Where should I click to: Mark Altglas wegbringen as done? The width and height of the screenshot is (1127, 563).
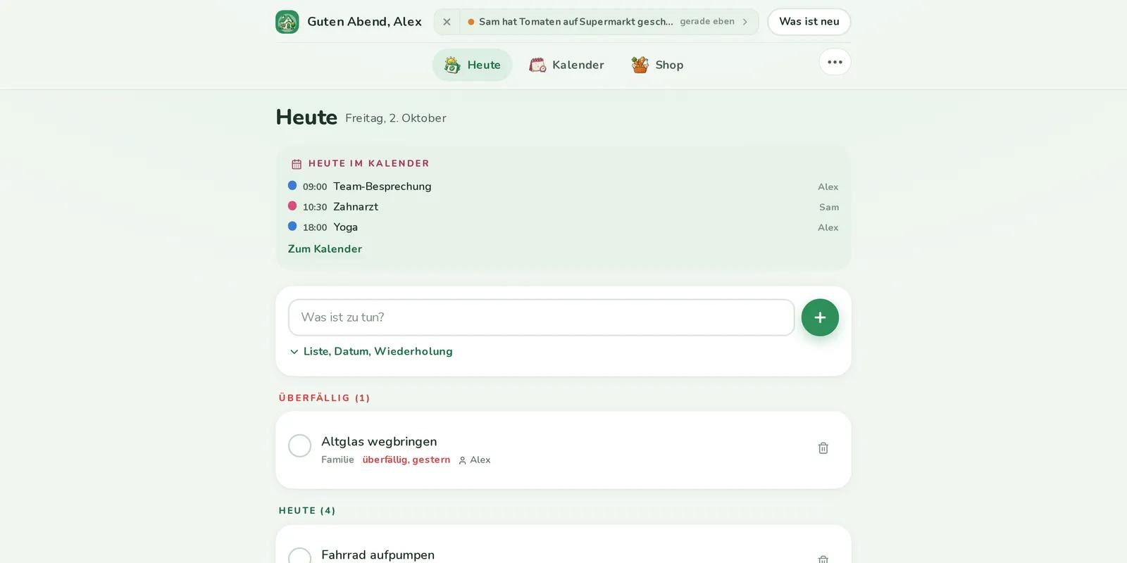[x=299, y=445]
